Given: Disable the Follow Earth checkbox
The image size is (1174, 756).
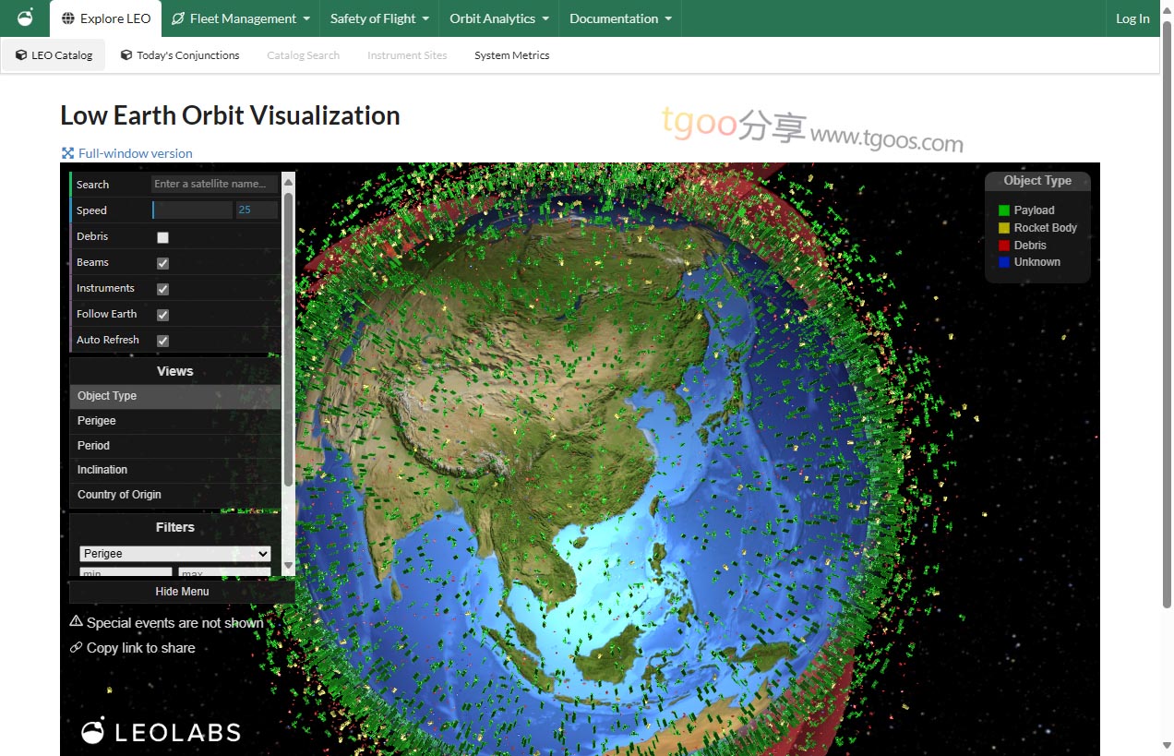Looking at the screenshot, I should [x=163, y=315].
